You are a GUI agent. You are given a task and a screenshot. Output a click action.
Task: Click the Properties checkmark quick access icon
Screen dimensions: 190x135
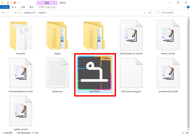pos(7,3)
